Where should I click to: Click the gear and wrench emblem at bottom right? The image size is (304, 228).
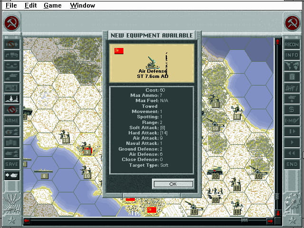(x=292, y=204)
